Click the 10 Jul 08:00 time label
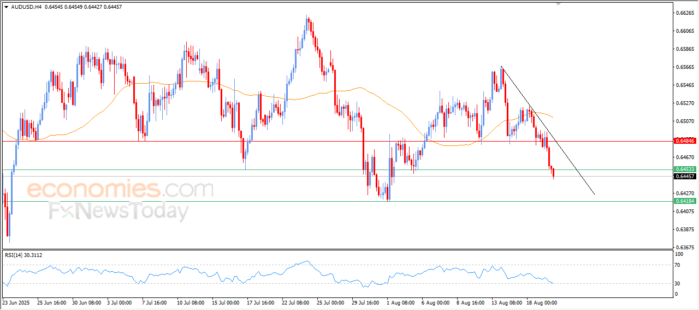This screenshot has height=310, width=699. tap(190, 302)
